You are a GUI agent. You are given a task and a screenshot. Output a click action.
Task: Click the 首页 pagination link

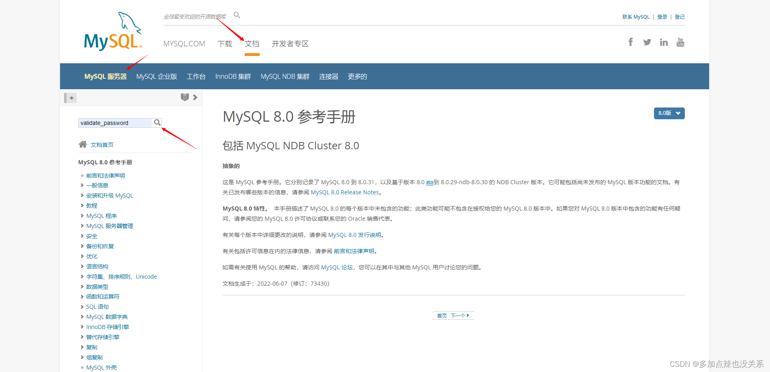(x=442, y=316)
